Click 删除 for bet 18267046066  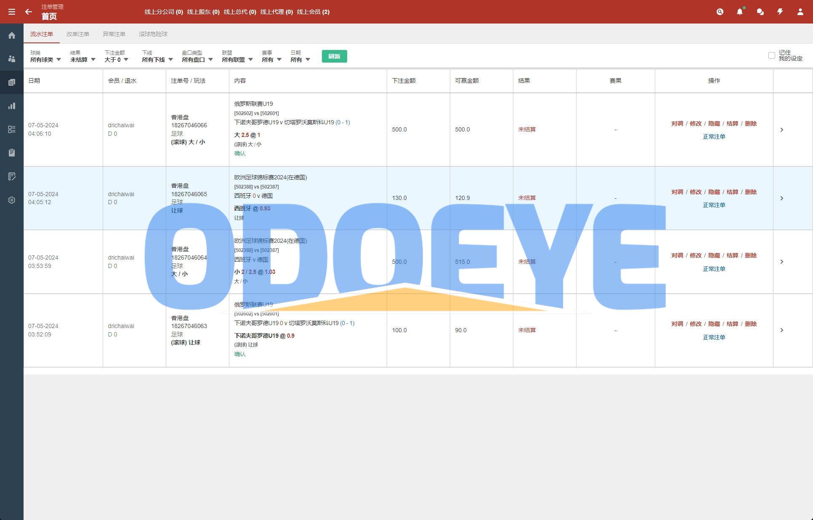click(751, 123)
